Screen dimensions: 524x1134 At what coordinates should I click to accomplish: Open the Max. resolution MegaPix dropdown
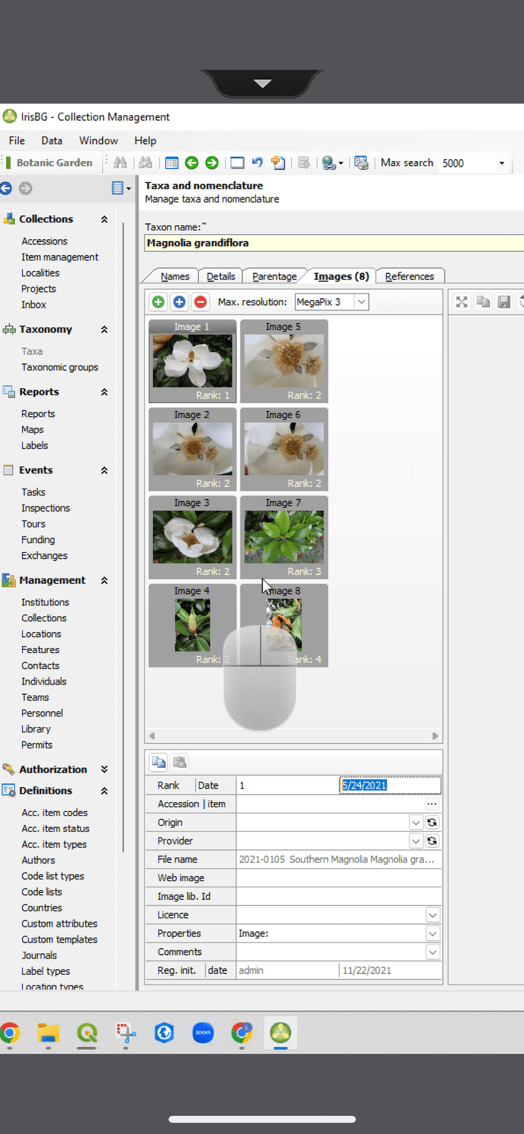[361, 302]
